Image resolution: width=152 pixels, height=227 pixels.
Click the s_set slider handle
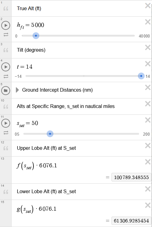coord(50,134)
